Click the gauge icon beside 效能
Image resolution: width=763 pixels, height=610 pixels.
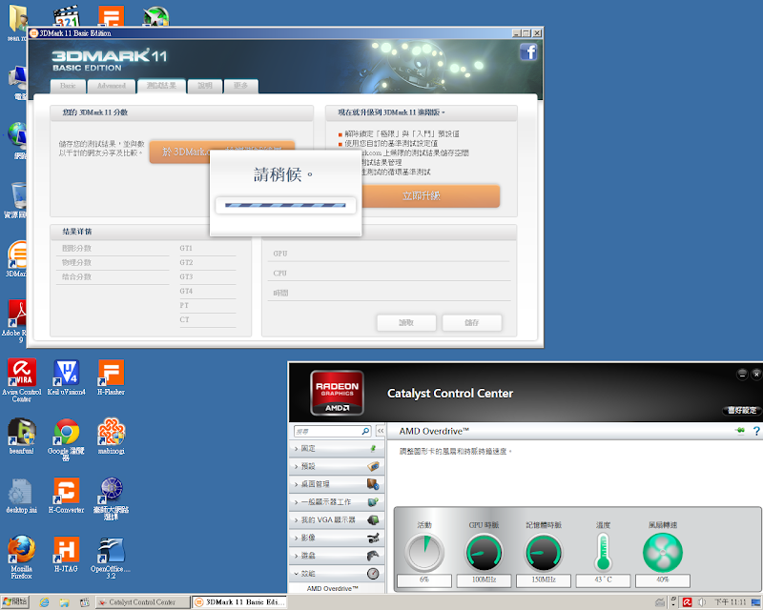click(373, 574)
